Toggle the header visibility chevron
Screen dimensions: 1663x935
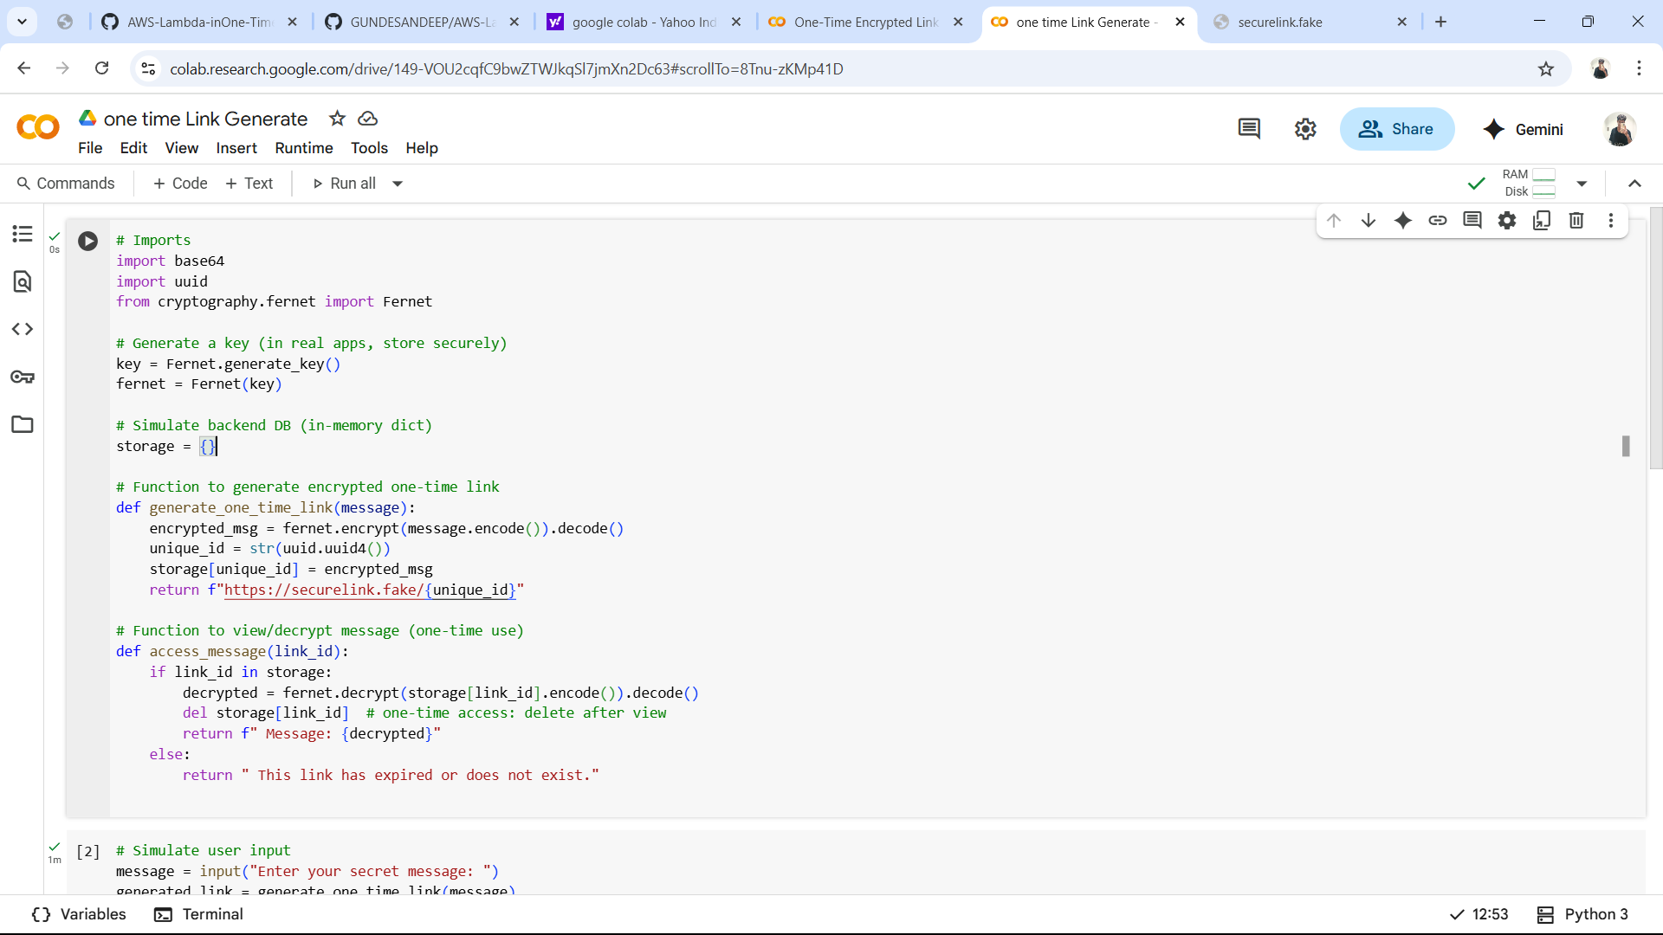click(x=1634, y=184)
